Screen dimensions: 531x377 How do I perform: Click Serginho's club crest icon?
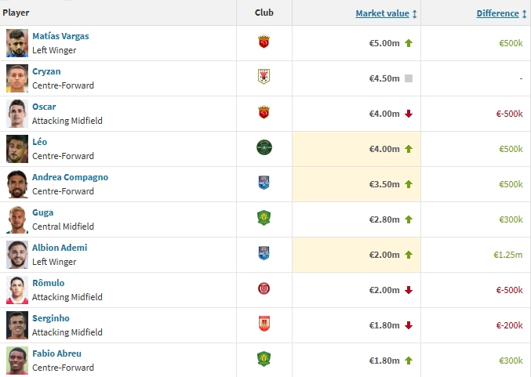pos(264,324)
